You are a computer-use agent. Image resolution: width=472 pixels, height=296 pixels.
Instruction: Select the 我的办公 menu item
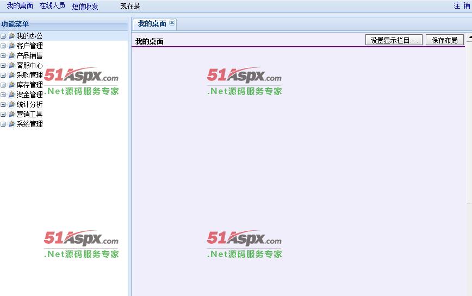click(29, 36)
